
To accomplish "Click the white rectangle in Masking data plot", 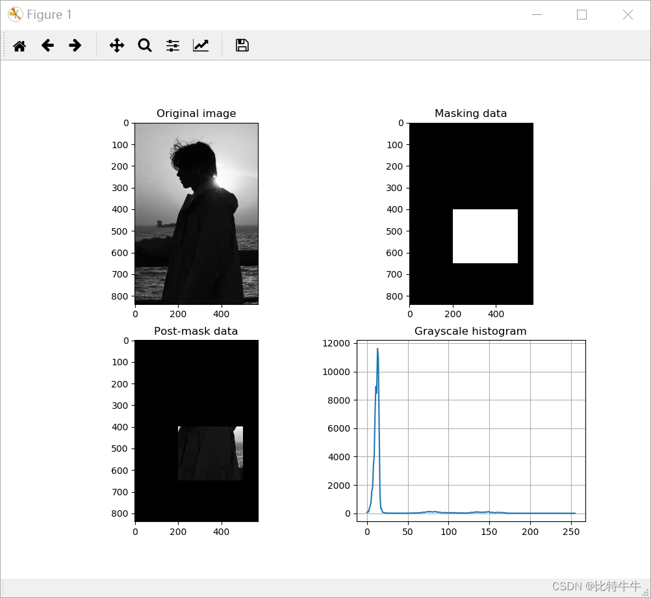I will coord(485,237).
